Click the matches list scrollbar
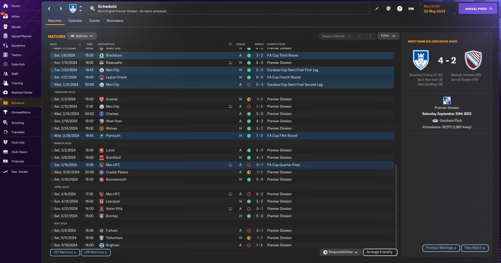 (396, 206)
